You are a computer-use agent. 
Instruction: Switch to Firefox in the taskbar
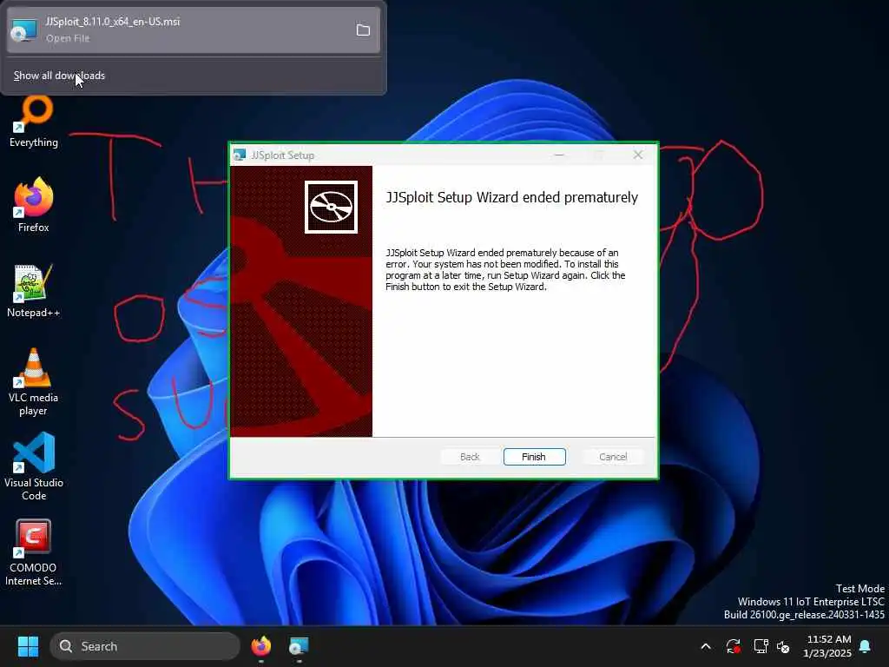(260, 646)
